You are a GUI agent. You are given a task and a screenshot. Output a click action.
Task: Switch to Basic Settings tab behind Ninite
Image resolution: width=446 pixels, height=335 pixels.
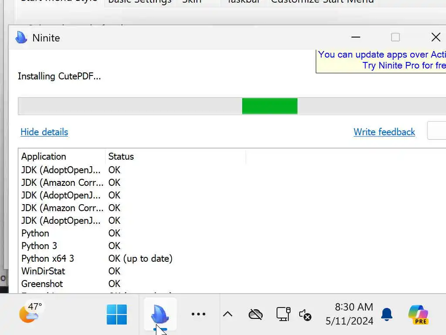(140, 2)
